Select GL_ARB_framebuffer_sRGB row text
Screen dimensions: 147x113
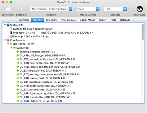pos(46,97)
